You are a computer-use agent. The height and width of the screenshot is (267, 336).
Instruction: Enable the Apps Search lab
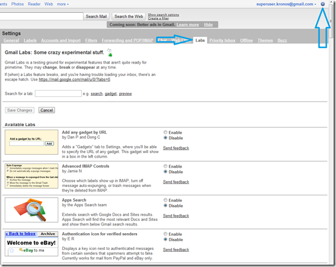[166, 200]
